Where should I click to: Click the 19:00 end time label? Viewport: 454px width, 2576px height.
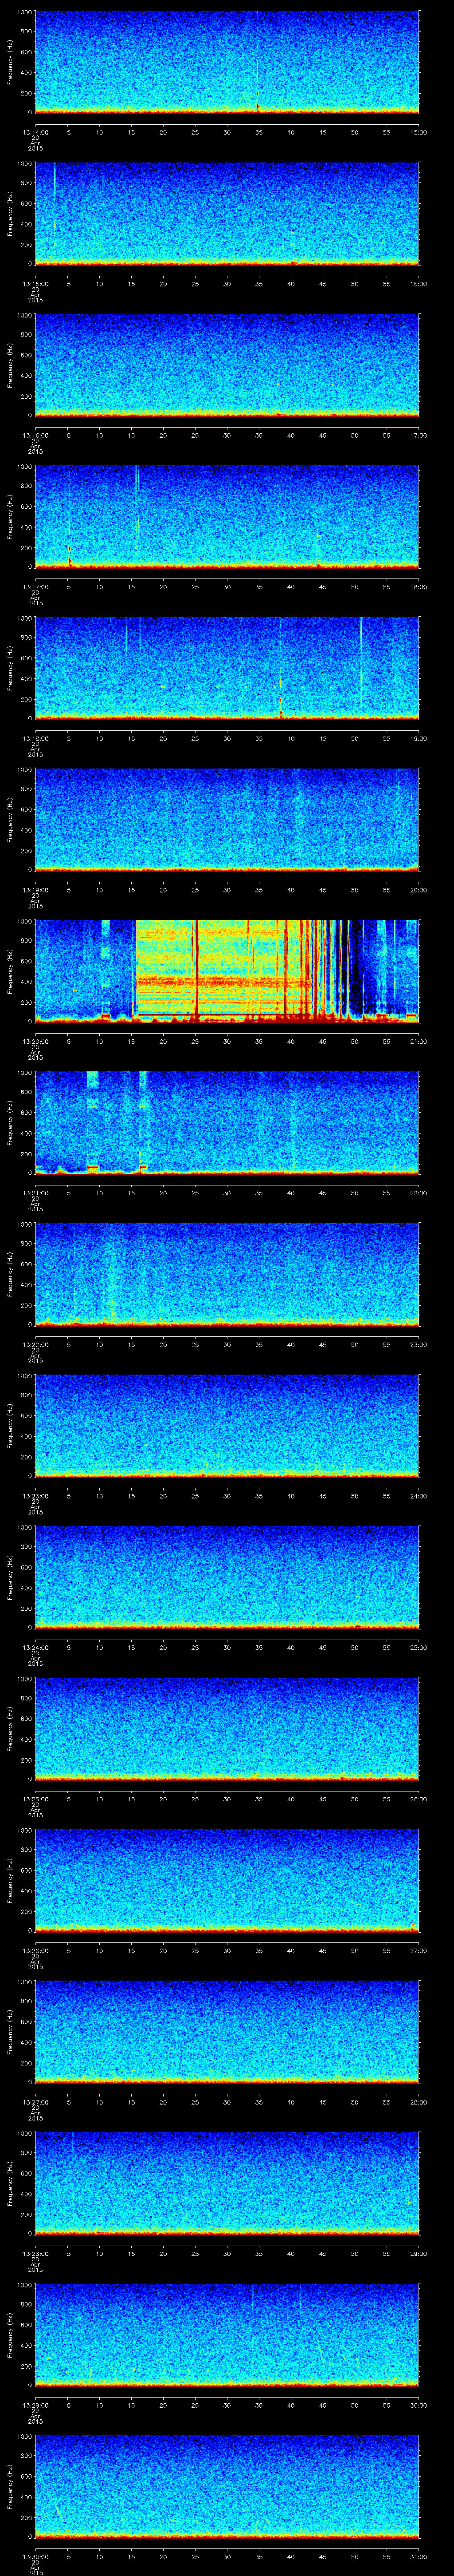pyautogui.click(x=419, y=738)
